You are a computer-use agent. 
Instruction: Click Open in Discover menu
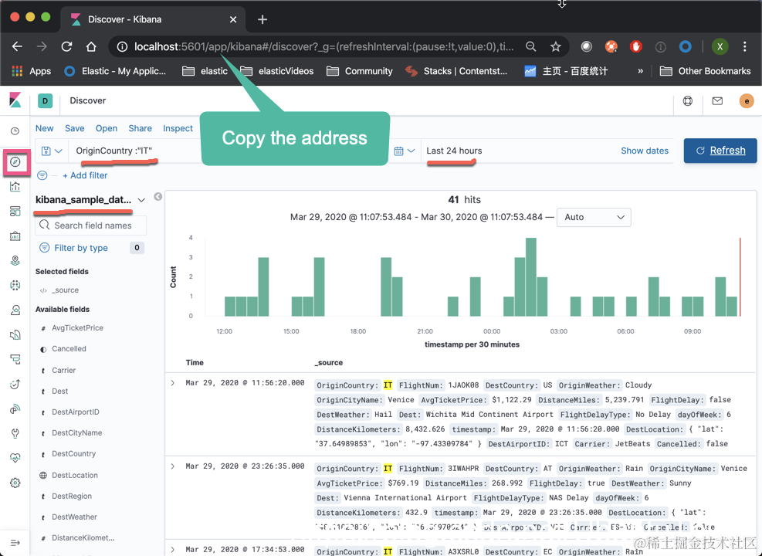[107, 128]
